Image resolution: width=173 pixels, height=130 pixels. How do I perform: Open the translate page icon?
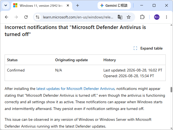click(x=120, y=17)
